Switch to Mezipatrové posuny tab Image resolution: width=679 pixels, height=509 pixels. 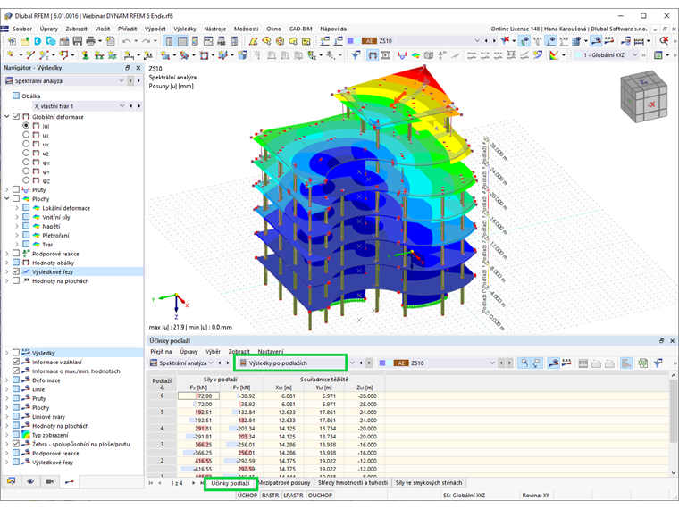pyautogui.click(x=284, y=482)
